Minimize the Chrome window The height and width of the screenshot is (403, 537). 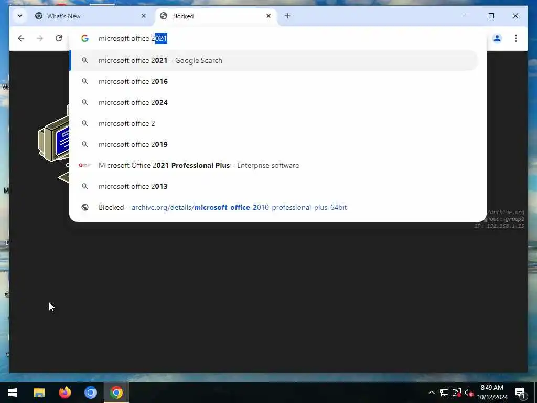coord(467,16)
